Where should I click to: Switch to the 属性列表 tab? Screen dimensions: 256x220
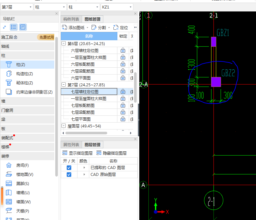(71, 145)
